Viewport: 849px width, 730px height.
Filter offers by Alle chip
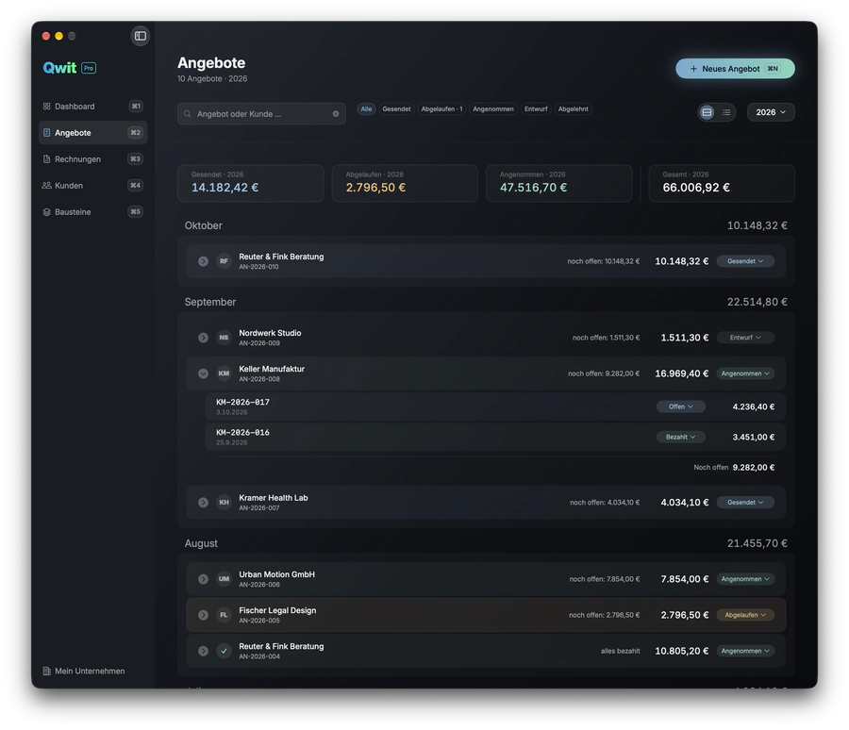point(367,108)
